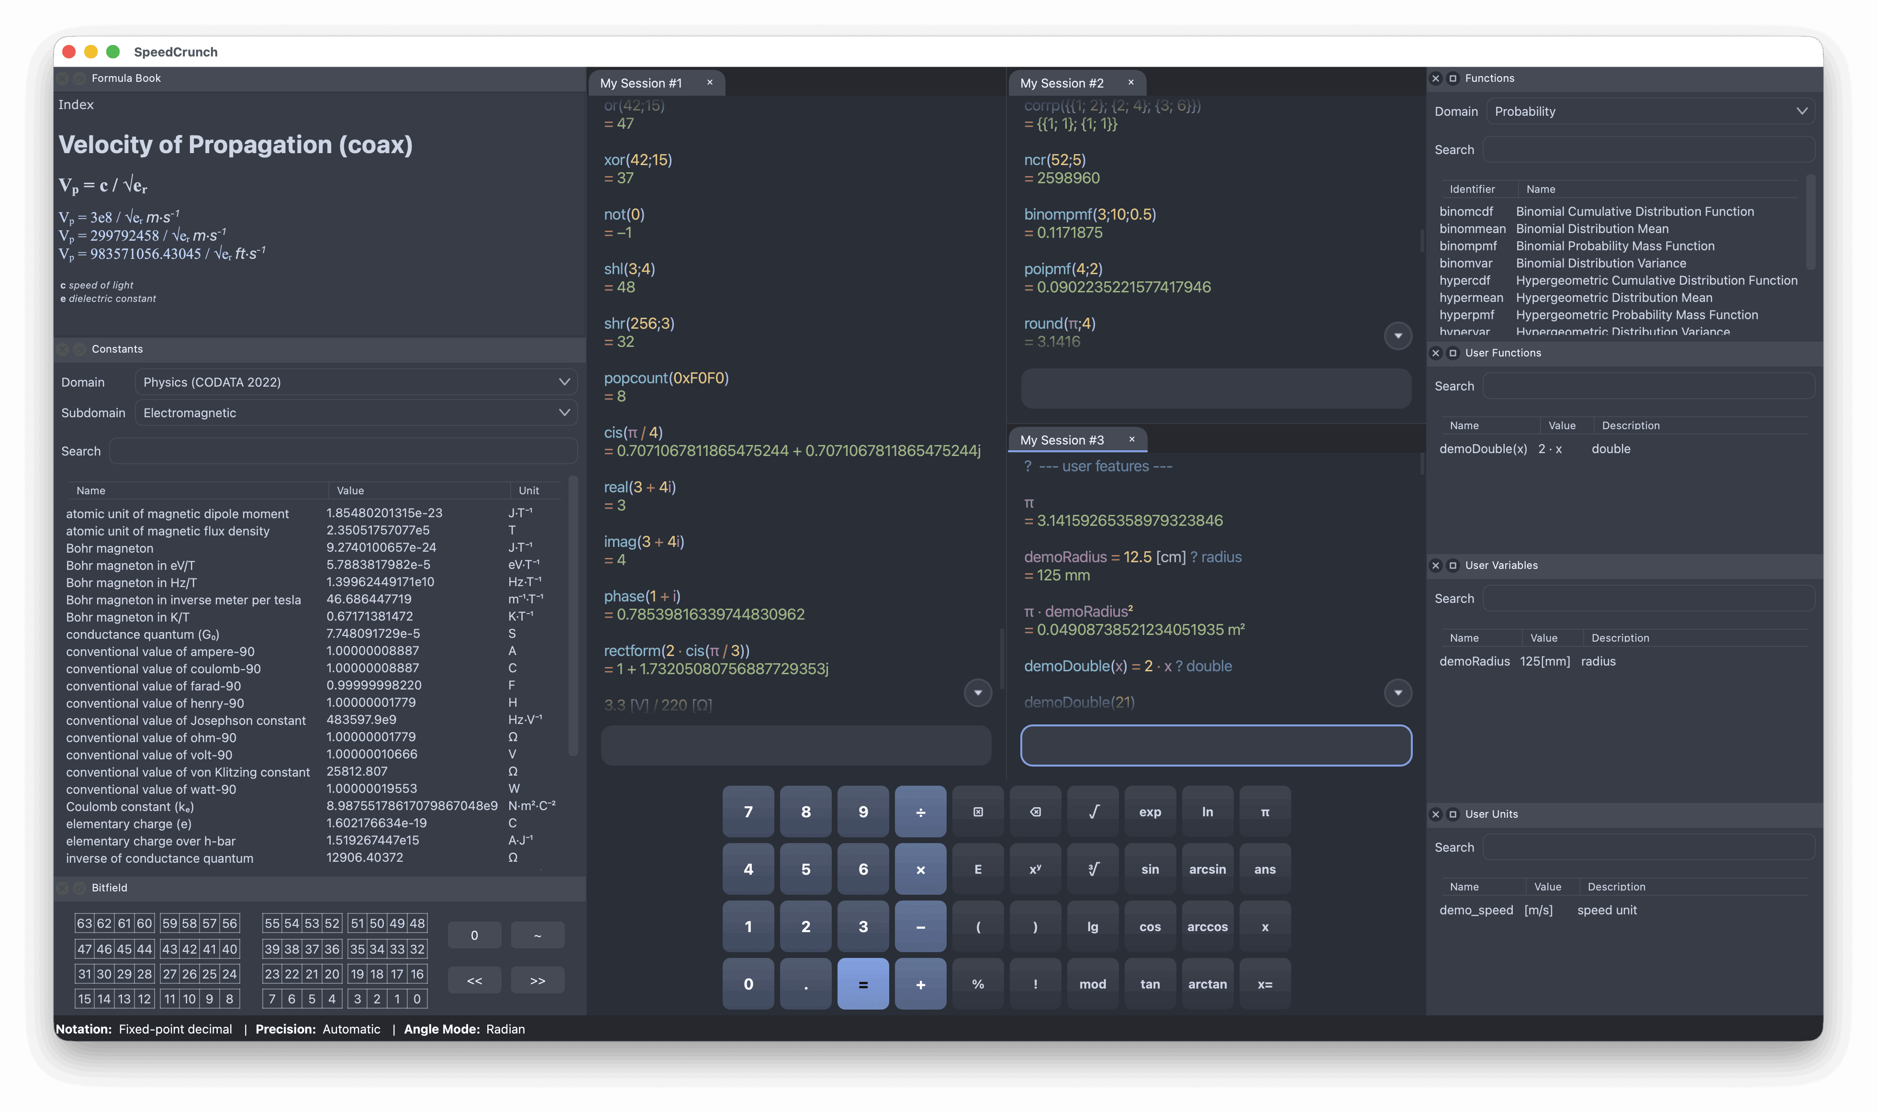
Task: Open Functions Domain Probability dropdown
Action: click(x=1650, y=111)
